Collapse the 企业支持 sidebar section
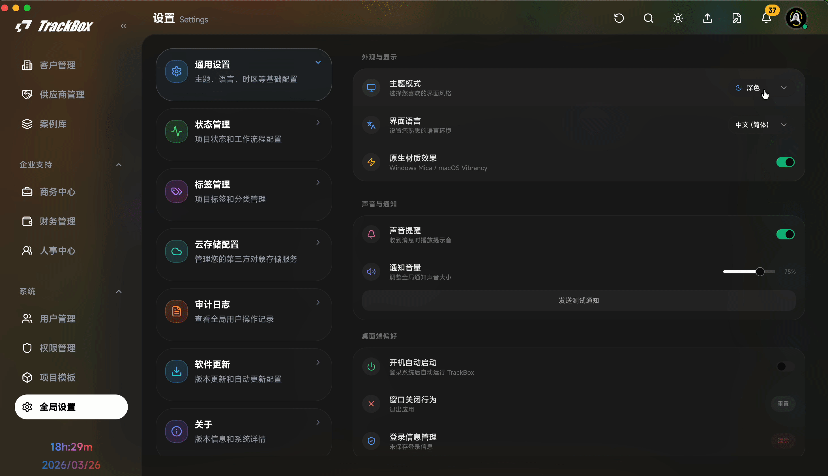Screen dimensions: 828x476 tap(119, 165)
